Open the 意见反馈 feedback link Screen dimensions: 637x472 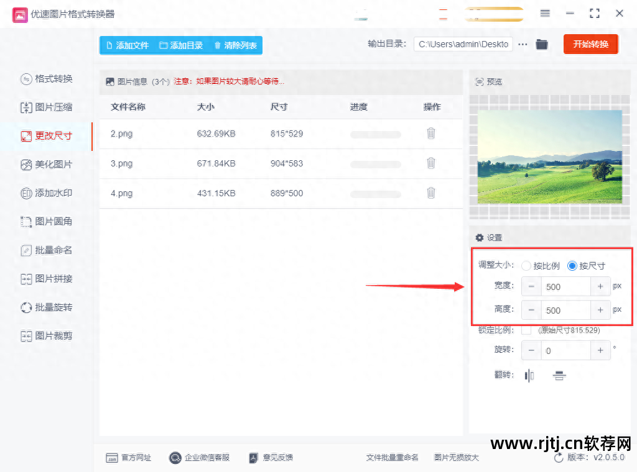(x=271, y=457)
